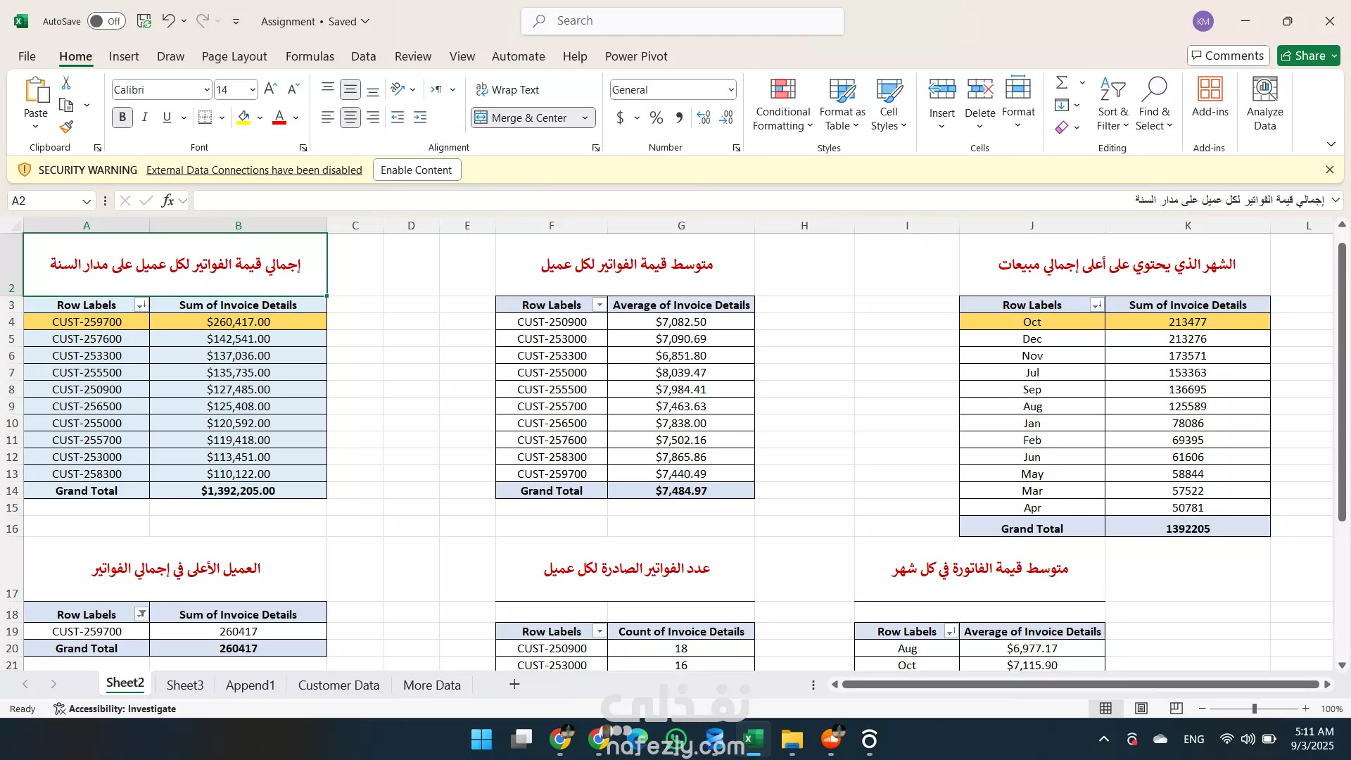1351x760 pixels.
Task: Click the Cut scissors icon
Action: point(66,83)
